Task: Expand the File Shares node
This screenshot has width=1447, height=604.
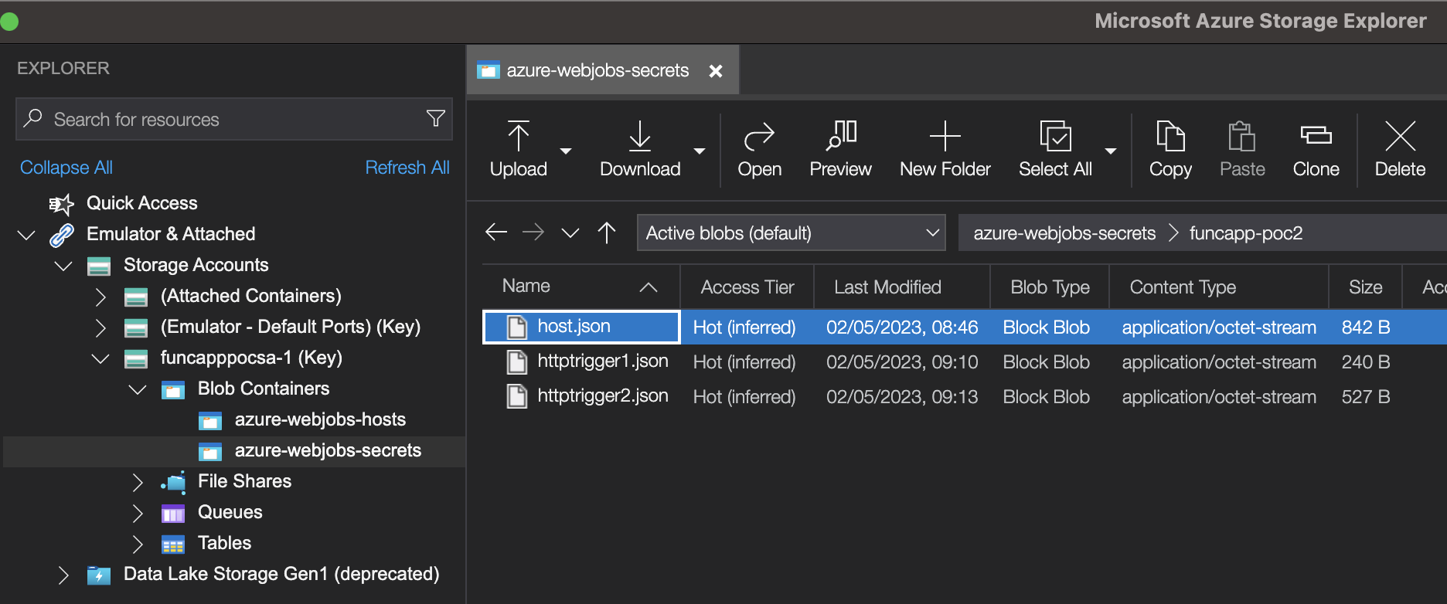Action: coord(138,482)
